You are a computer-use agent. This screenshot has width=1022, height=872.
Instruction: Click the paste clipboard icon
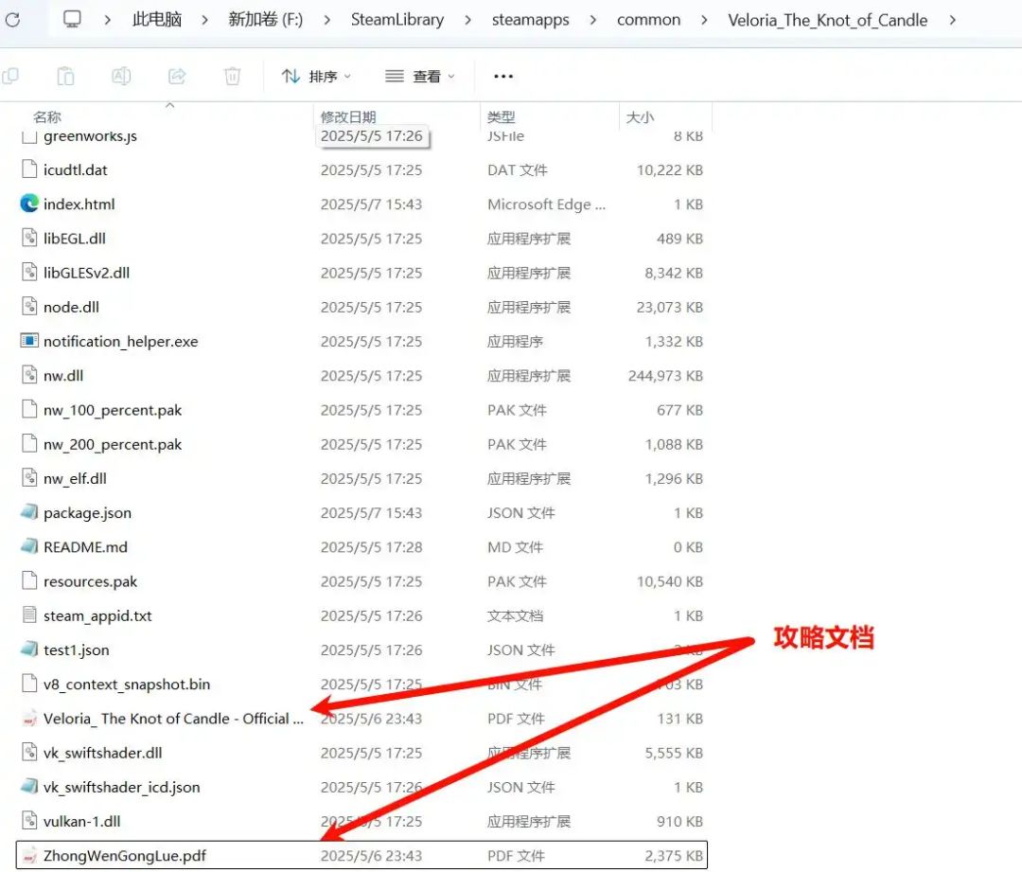(66, 77)
